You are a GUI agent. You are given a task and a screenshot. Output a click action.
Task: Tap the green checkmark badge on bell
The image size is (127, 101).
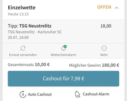tap(65, 46)
